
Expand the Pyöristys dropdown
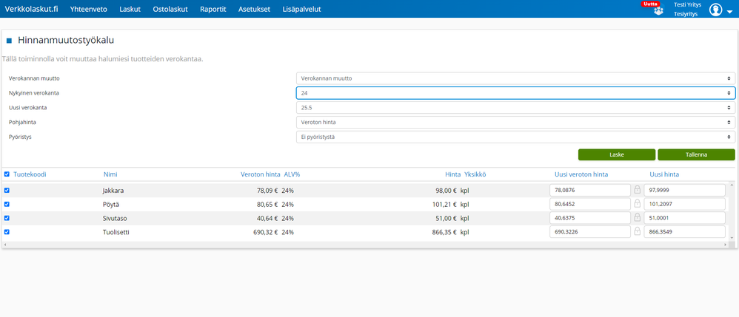[515, 137]
